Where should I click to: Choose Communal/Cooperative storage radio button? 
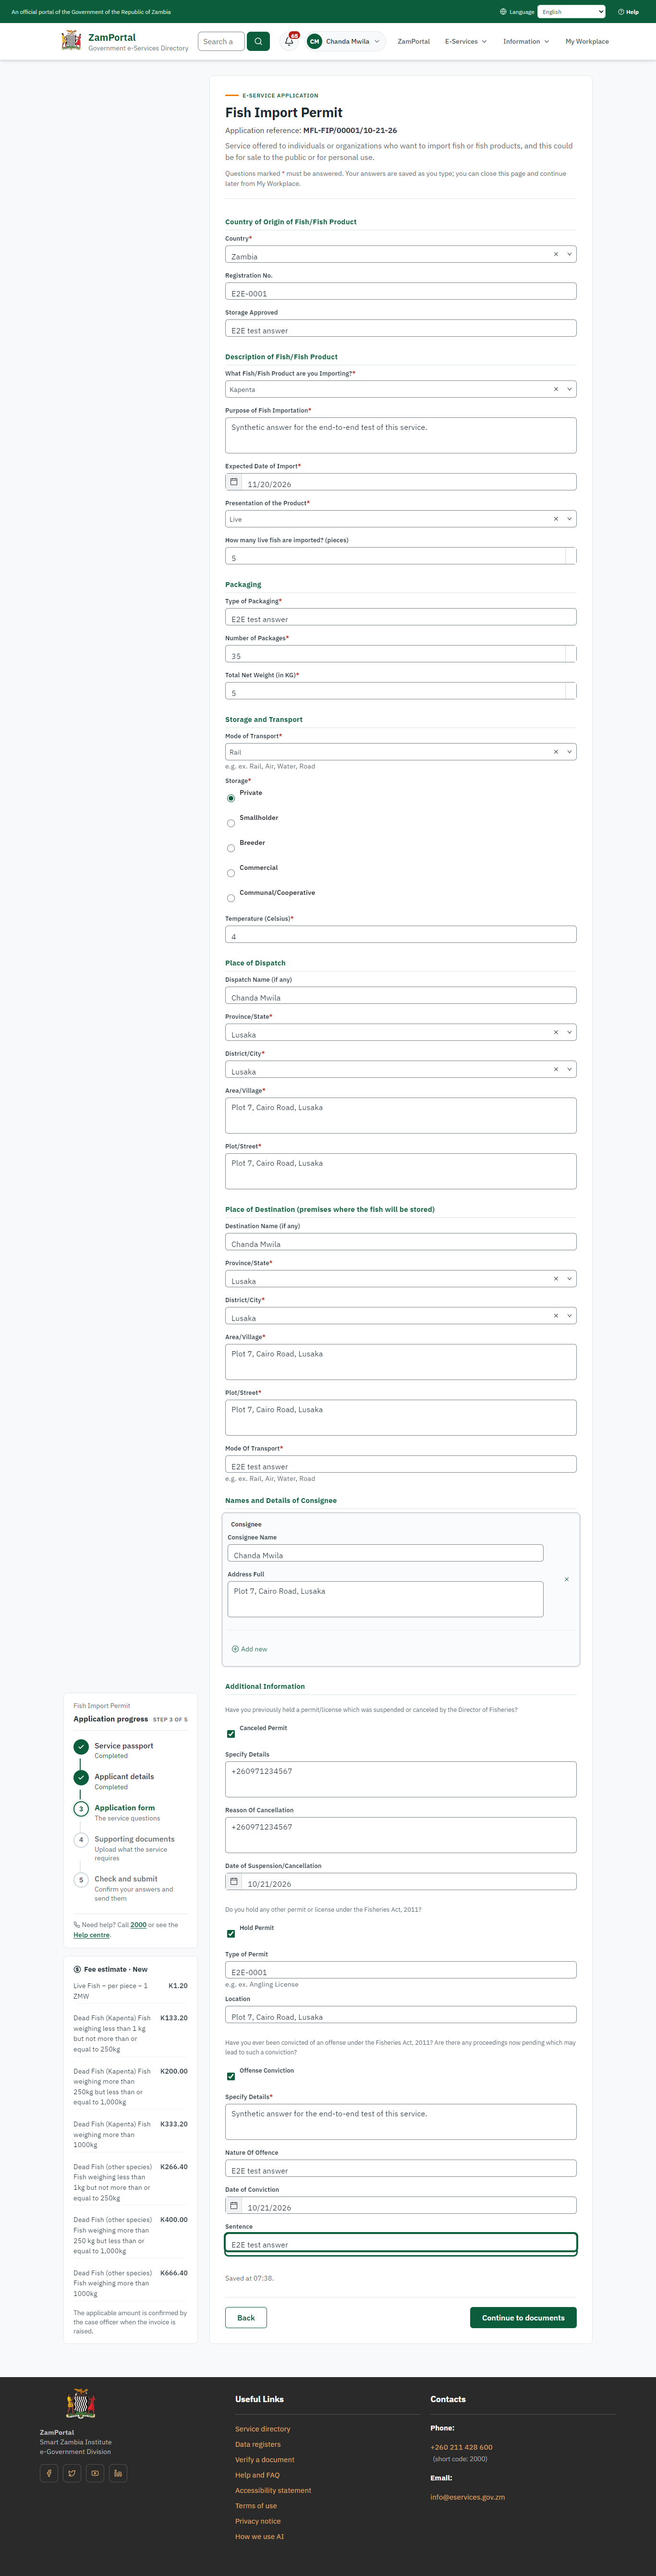[231, 898]
